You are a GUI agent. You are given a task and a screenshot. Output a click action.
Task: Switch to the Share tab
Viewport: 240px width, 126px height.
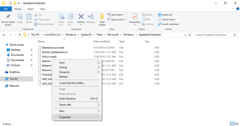(x=30, y=9)
